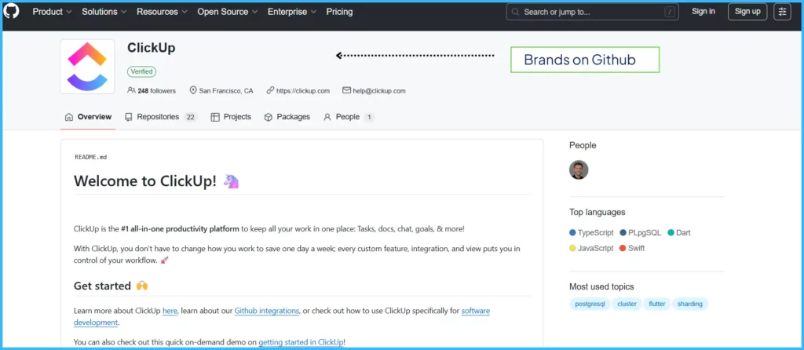
Task: Click the Overview home icon
Action: (69, 117)
